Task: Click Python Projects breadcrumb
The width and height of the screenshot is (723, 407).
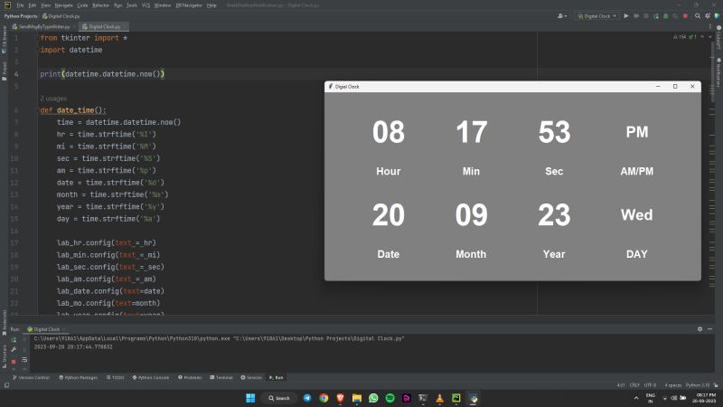Action: 21,16
